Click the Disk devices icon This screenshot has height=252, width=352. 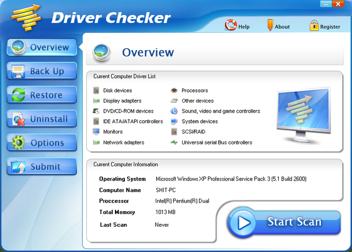tap(96, 91)
